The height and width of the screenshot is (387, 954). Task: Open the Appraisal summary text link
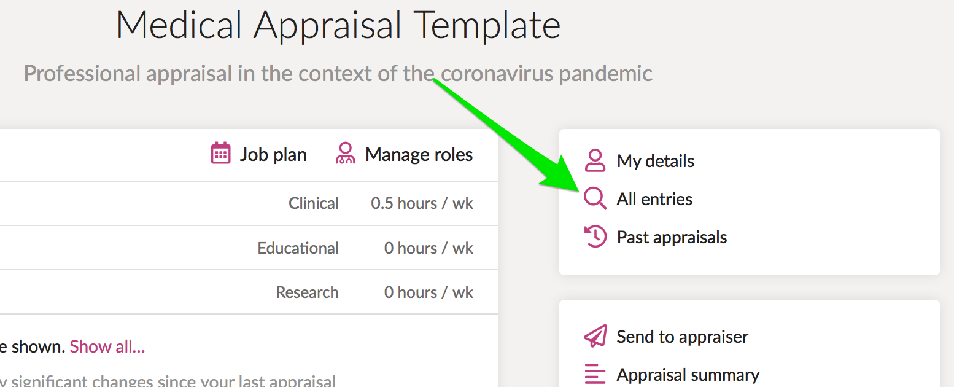tap(688, 375)
